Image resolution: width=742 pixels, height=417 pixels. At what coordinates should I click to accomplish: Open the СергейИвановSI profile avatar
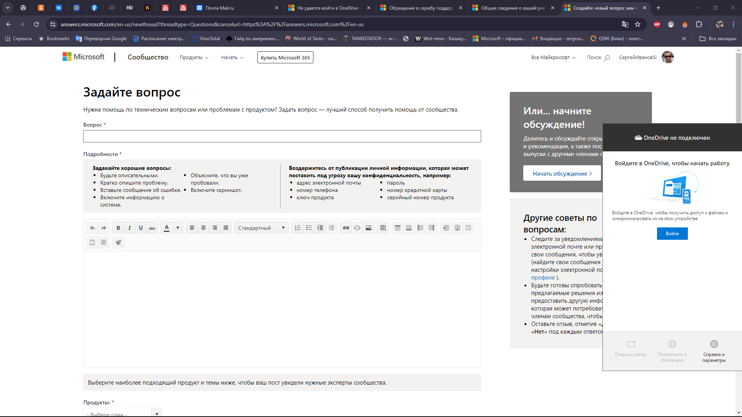667,57
